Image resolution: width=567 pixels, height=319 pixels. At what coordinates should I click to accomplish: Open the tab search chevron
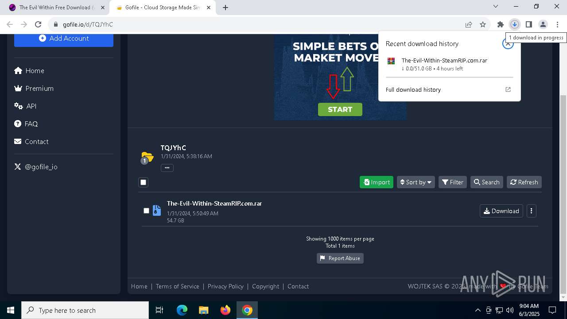click(496, 6)
